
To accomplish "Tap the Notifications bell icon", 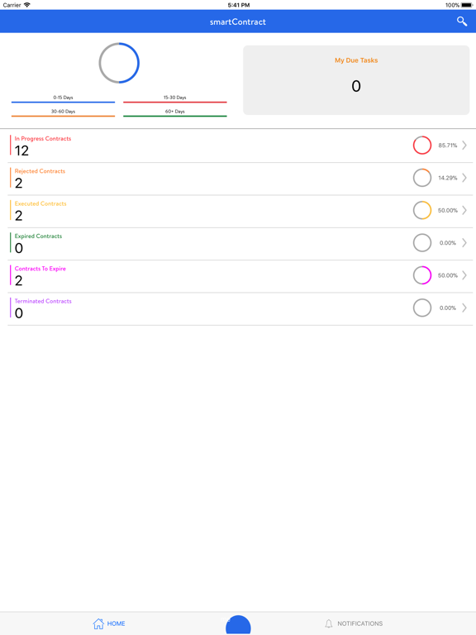I will click(329, 623).
